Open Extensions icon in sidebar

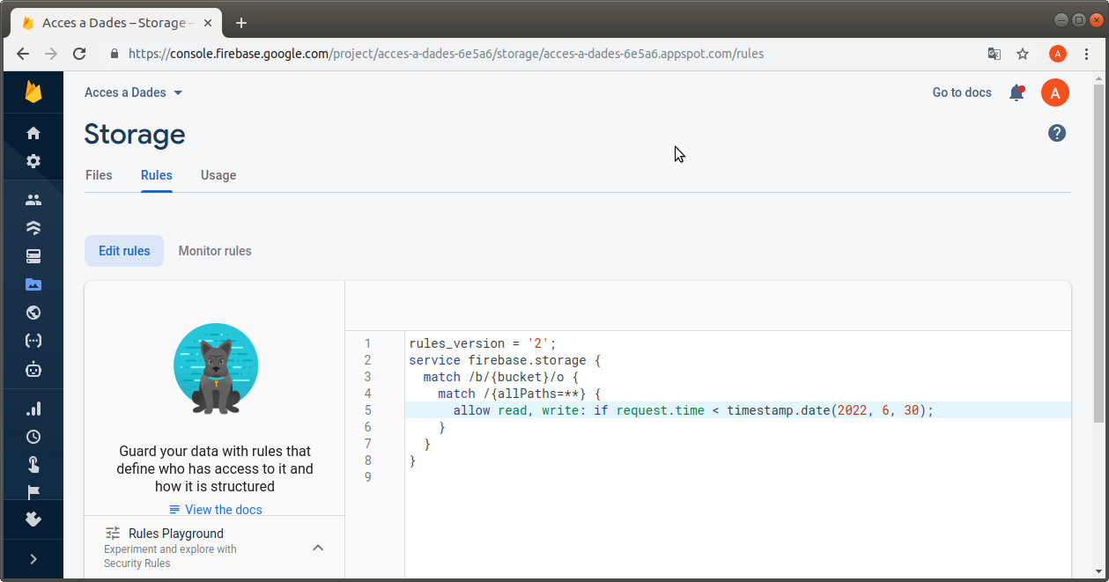pos(33,519)
